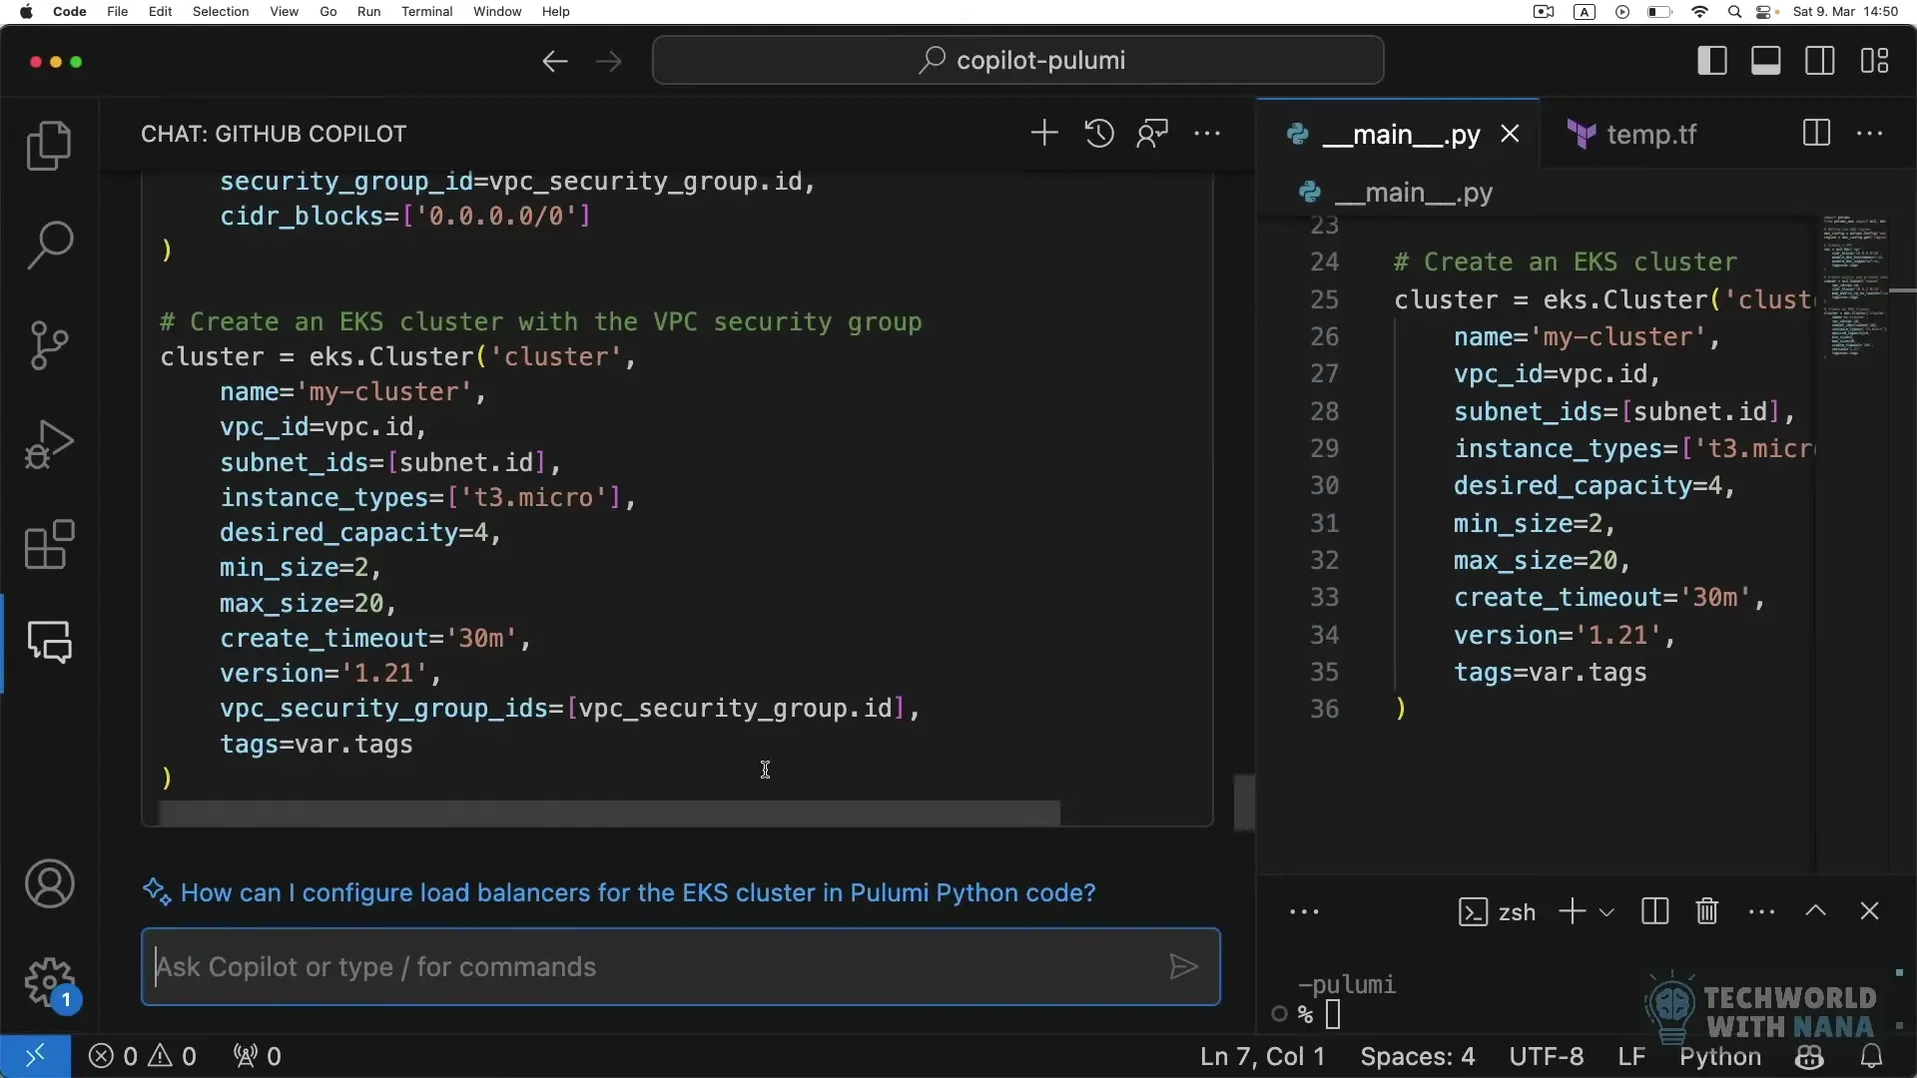Open the Source Control view
Viewport: 1917px width, 1078px height.
(49, 345)
